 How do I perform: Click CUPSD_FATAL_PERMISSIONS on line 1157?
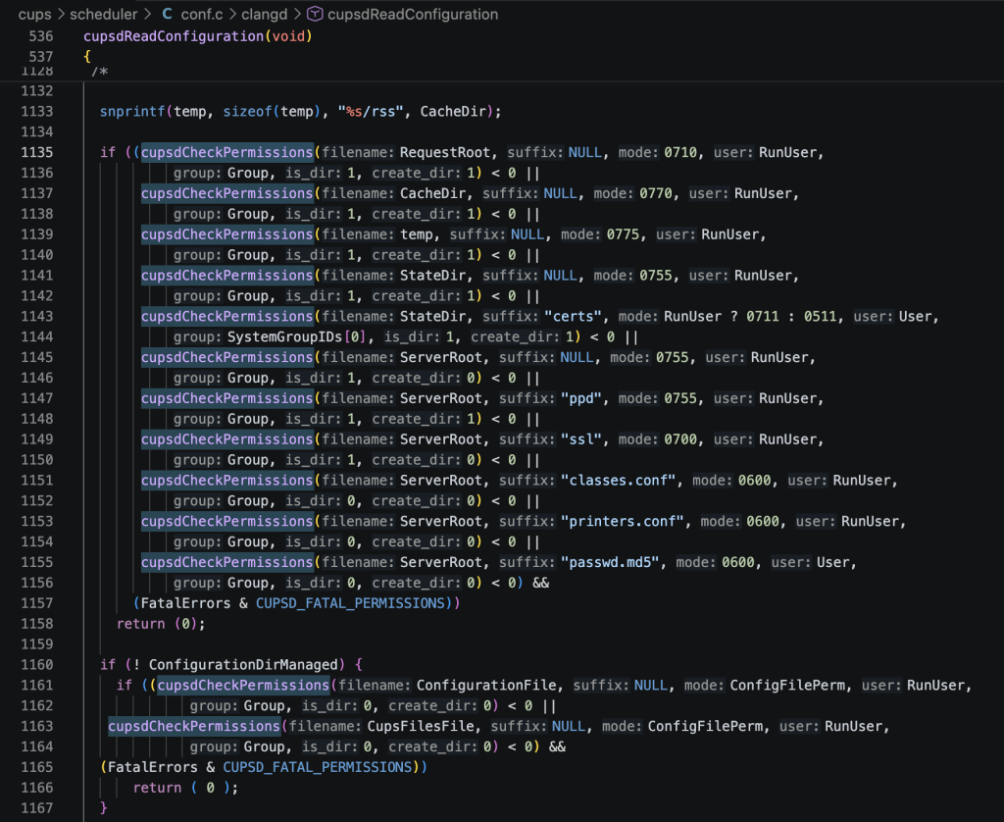[350, 603]
